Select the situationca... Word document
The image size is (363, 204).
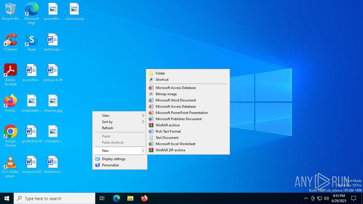point(53,165)
